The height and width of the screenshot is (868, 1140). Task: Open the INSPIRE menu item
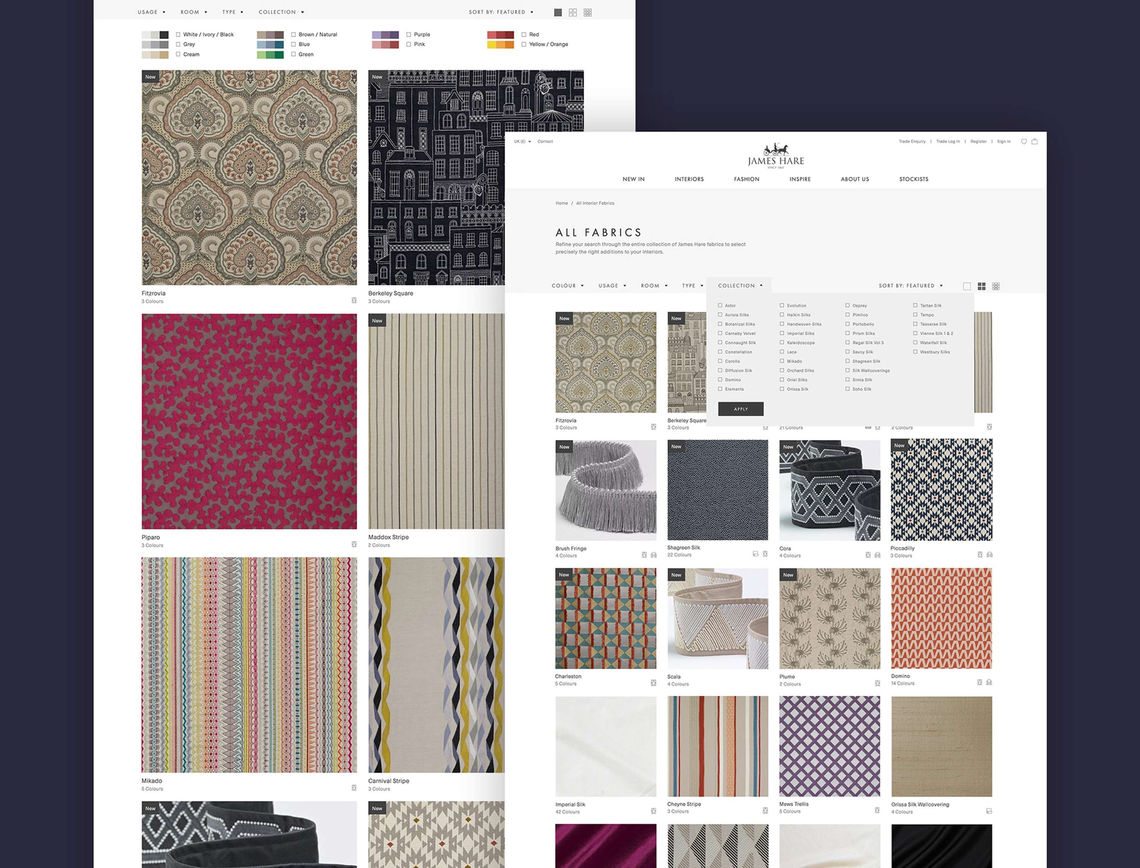point(800,179)
